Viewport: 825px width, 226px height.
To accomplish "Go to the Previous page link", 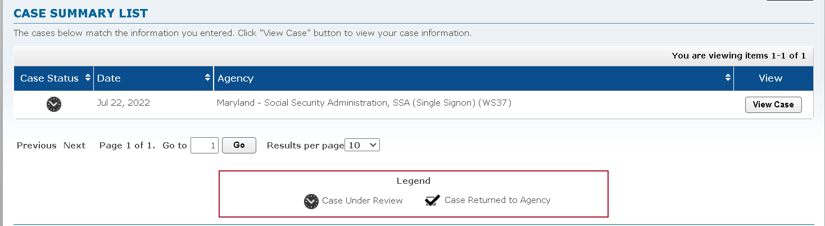I will [37, 145].
